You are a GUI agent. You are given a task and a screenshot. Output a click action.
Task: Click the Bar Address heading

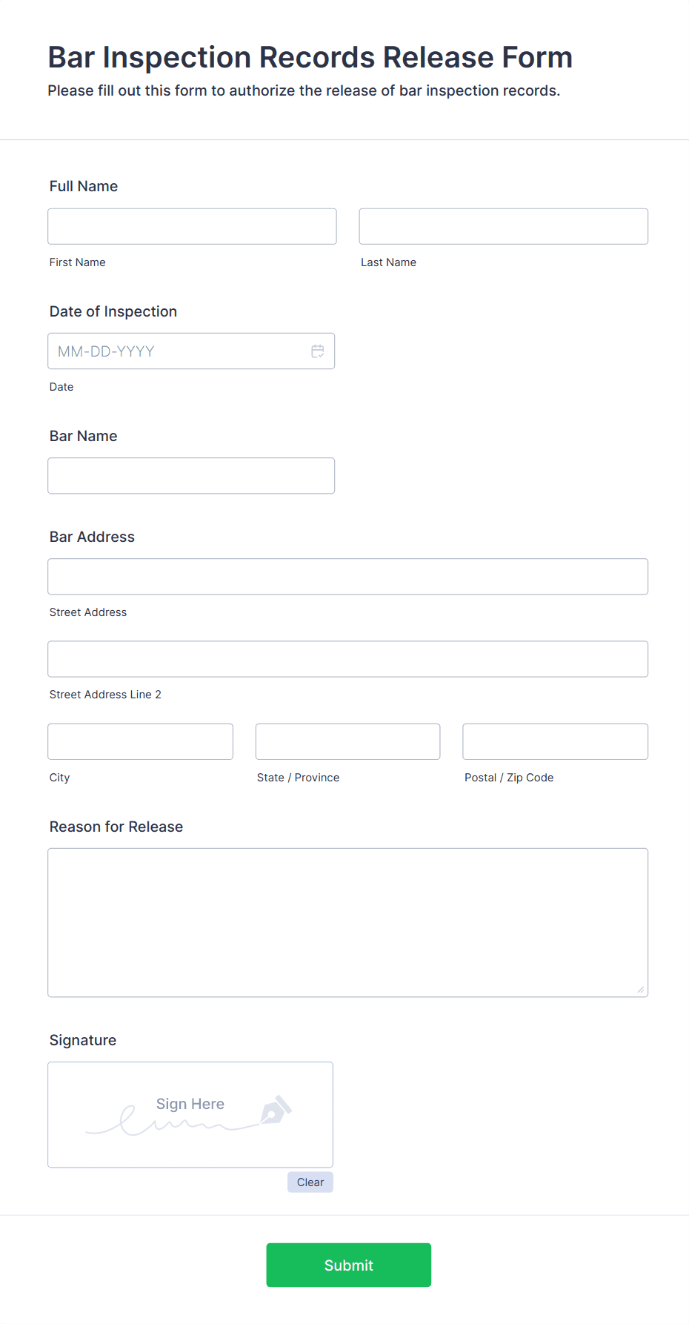pyautogui.click(x=92, y=537)
